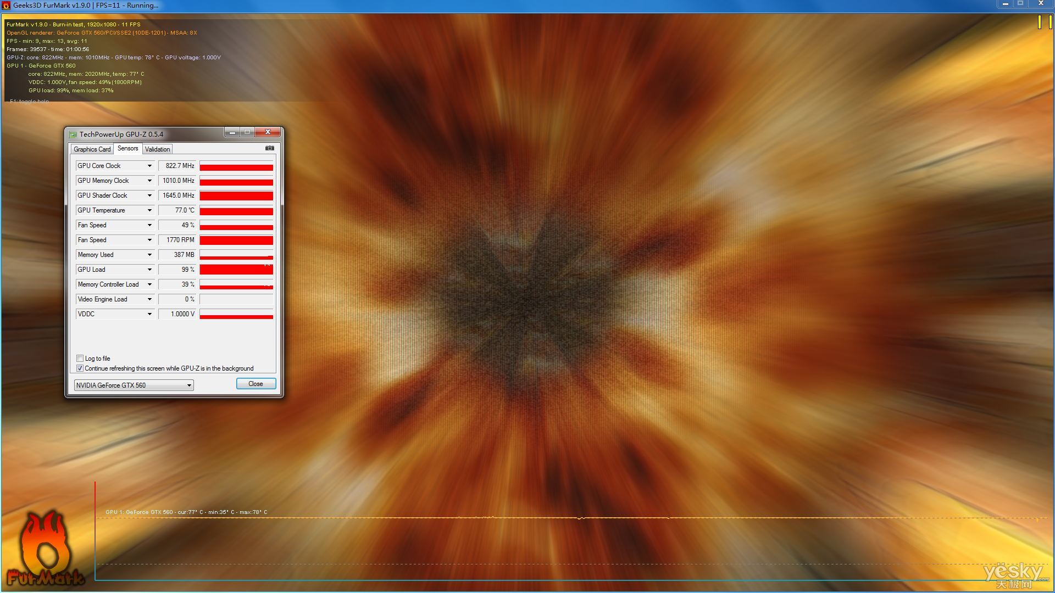Open the Validation tab
The height and width of the screenshot is (593, 1055).
158,149
